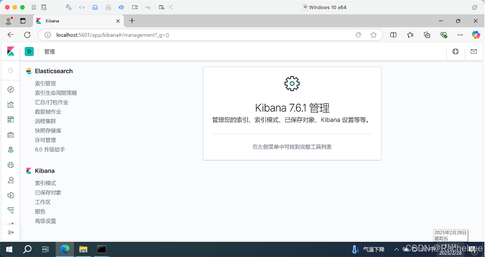The width and height of the screenshot is (485, 257).
Task: Open 已保存对象 link
Action: pyautogui.click(x=48, y=193)
